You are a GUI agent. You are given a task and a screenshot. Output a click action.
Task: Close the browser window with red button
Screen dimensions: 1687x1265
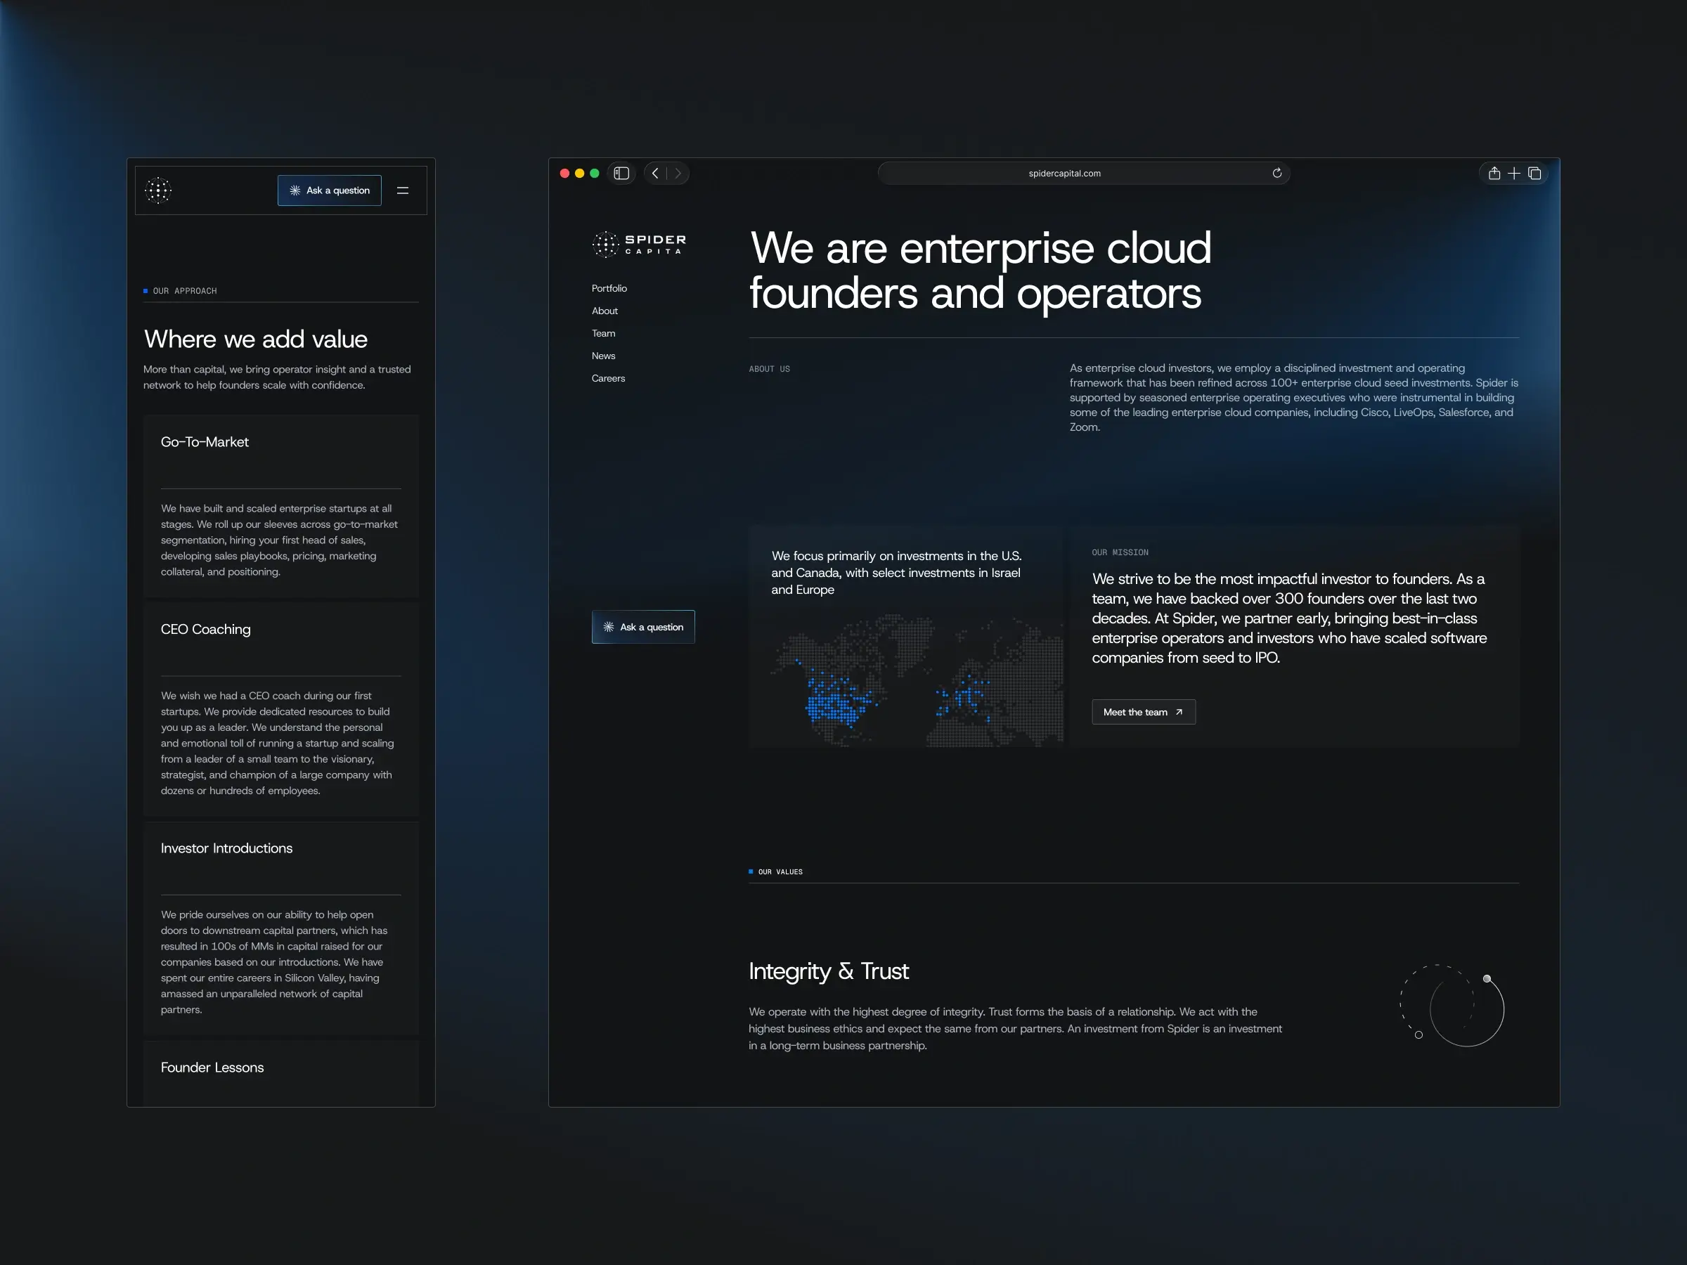[565, 173]
